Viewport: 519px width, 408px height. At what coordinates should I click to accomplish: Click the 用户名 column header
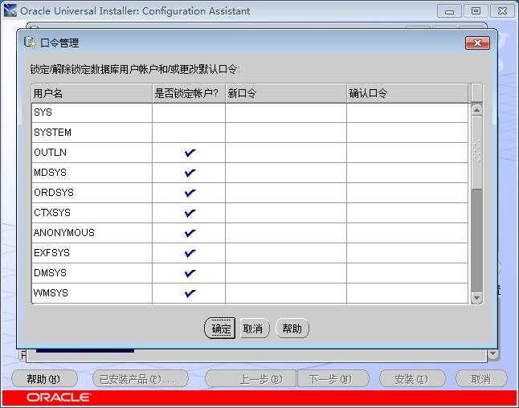coord(92,93)
